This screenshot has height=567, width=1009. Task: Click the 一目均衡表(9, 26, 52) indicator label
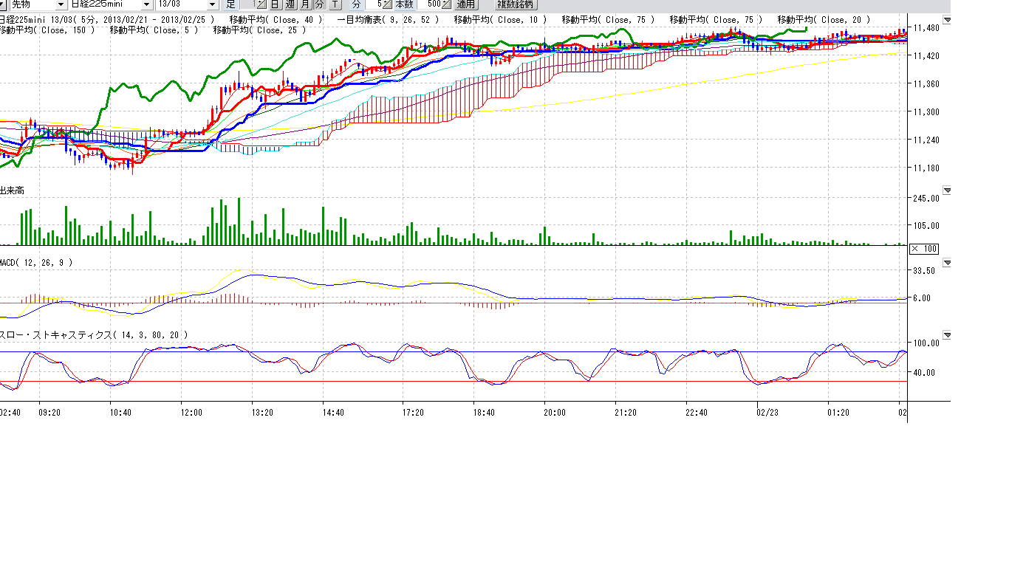pos(387,20)
